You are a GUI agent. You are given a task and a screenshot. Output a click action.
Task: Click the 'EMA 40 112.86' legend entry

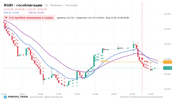pos(36,13)
